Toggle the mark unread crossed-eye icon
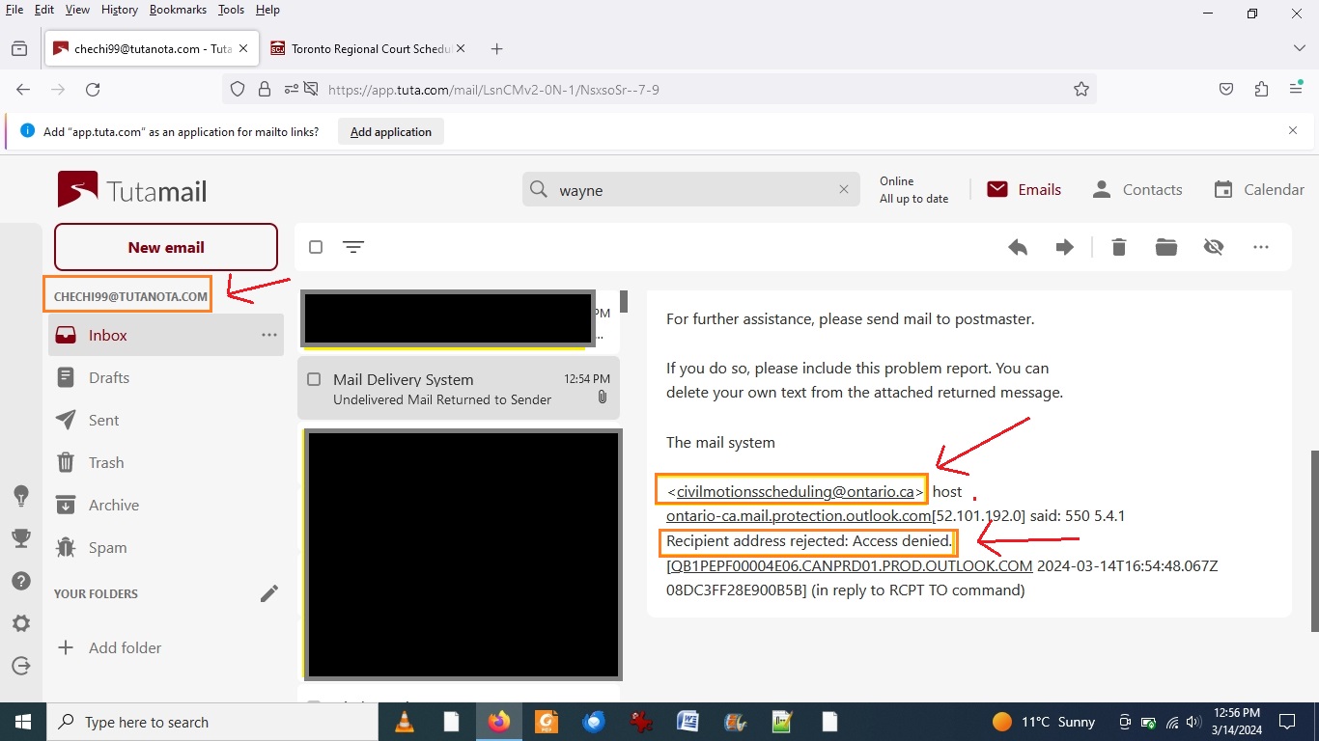1319x741 pixels. coord(1214,248)
